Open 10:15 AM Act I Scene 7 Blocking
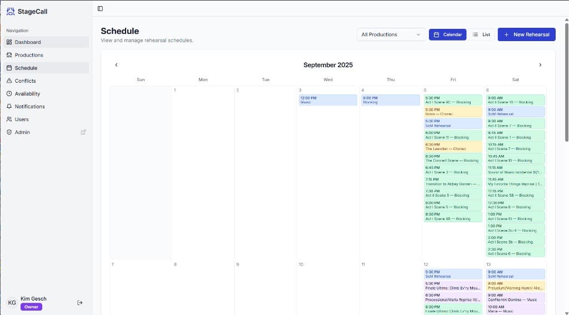 (516, 147)
